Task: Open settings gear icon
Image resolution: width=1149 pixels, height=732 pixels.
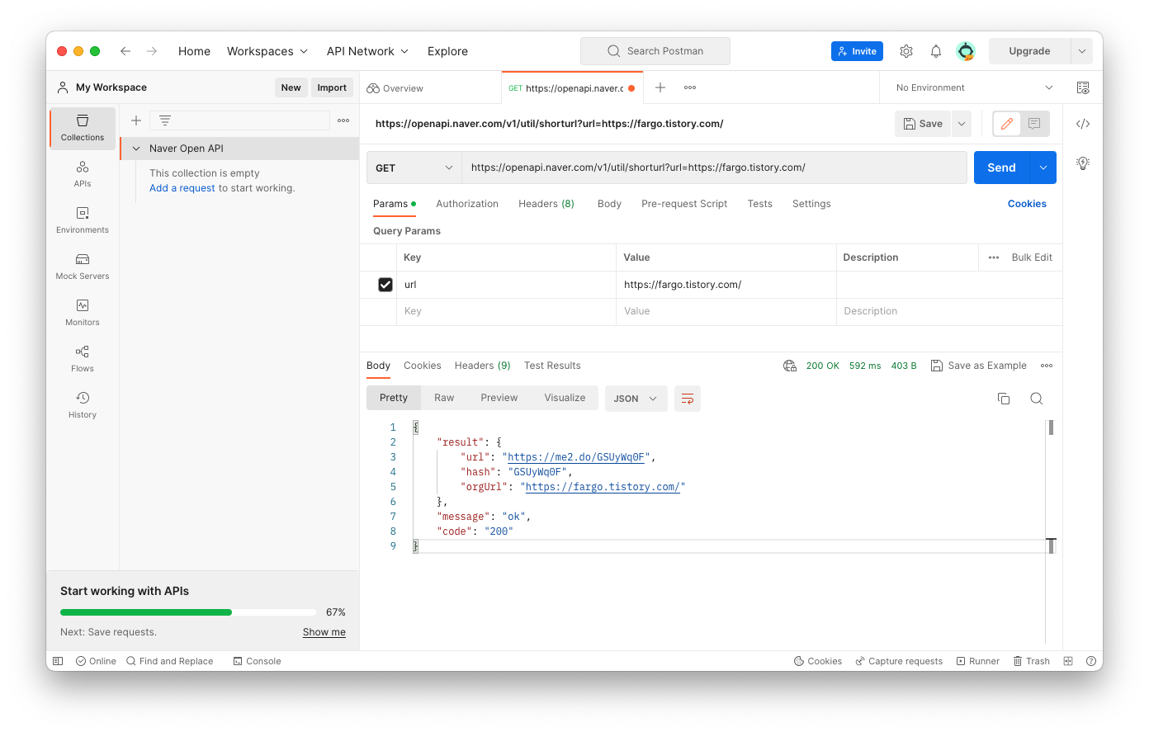Action: [906, 51]
